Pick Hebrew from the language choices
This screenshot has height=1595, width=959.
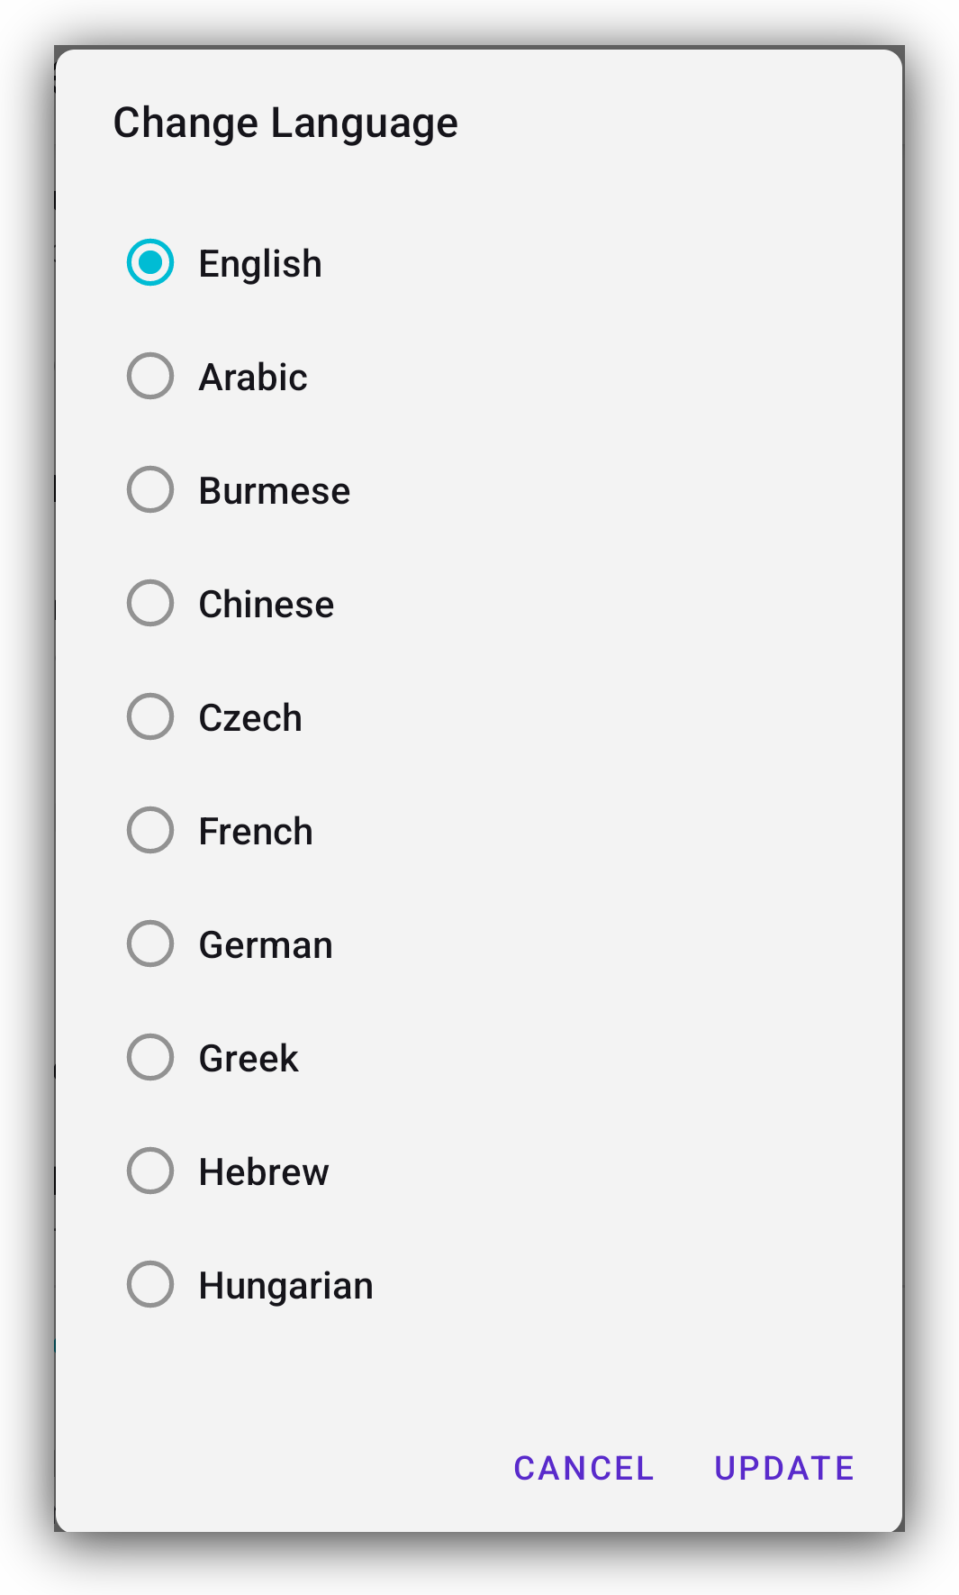[x=150, y=1171]
